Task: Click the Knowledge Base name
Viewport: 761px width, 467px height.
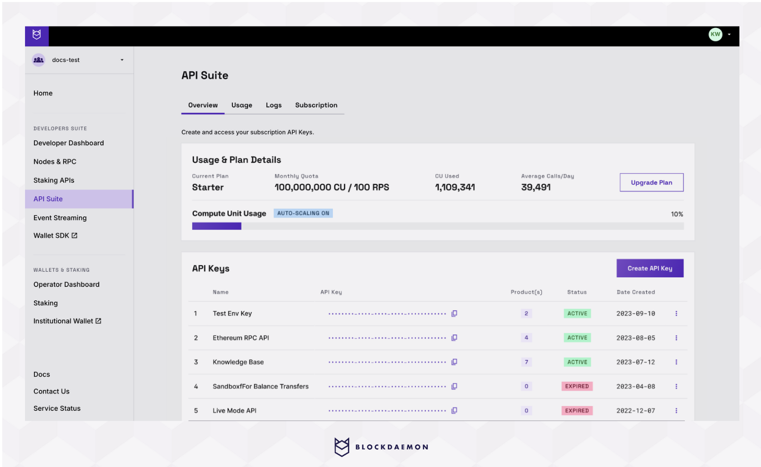Action: click(238, 362)
